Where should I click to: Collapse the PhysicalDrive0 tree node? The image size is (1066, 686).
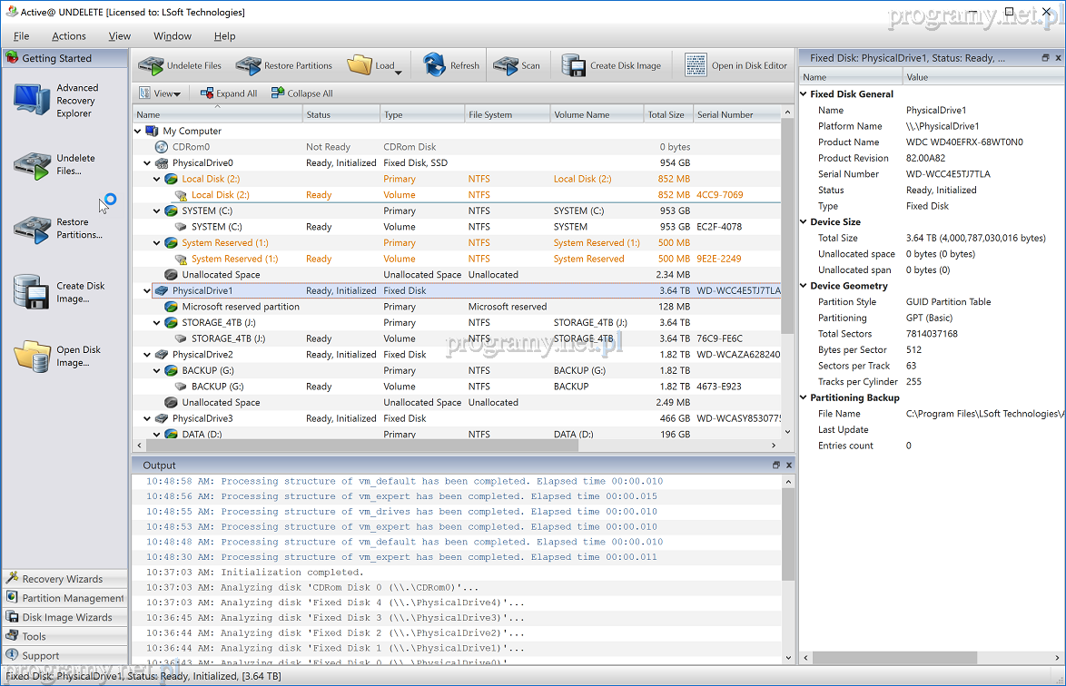147,163
